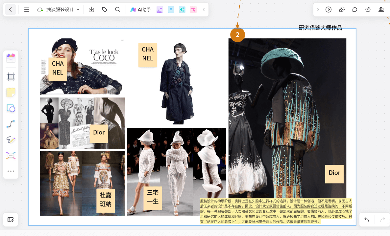The height and width of the screenshot is (236, 390).
Task: Select the Dior museum mannequin photo
Action: click(x=287, y=118)
